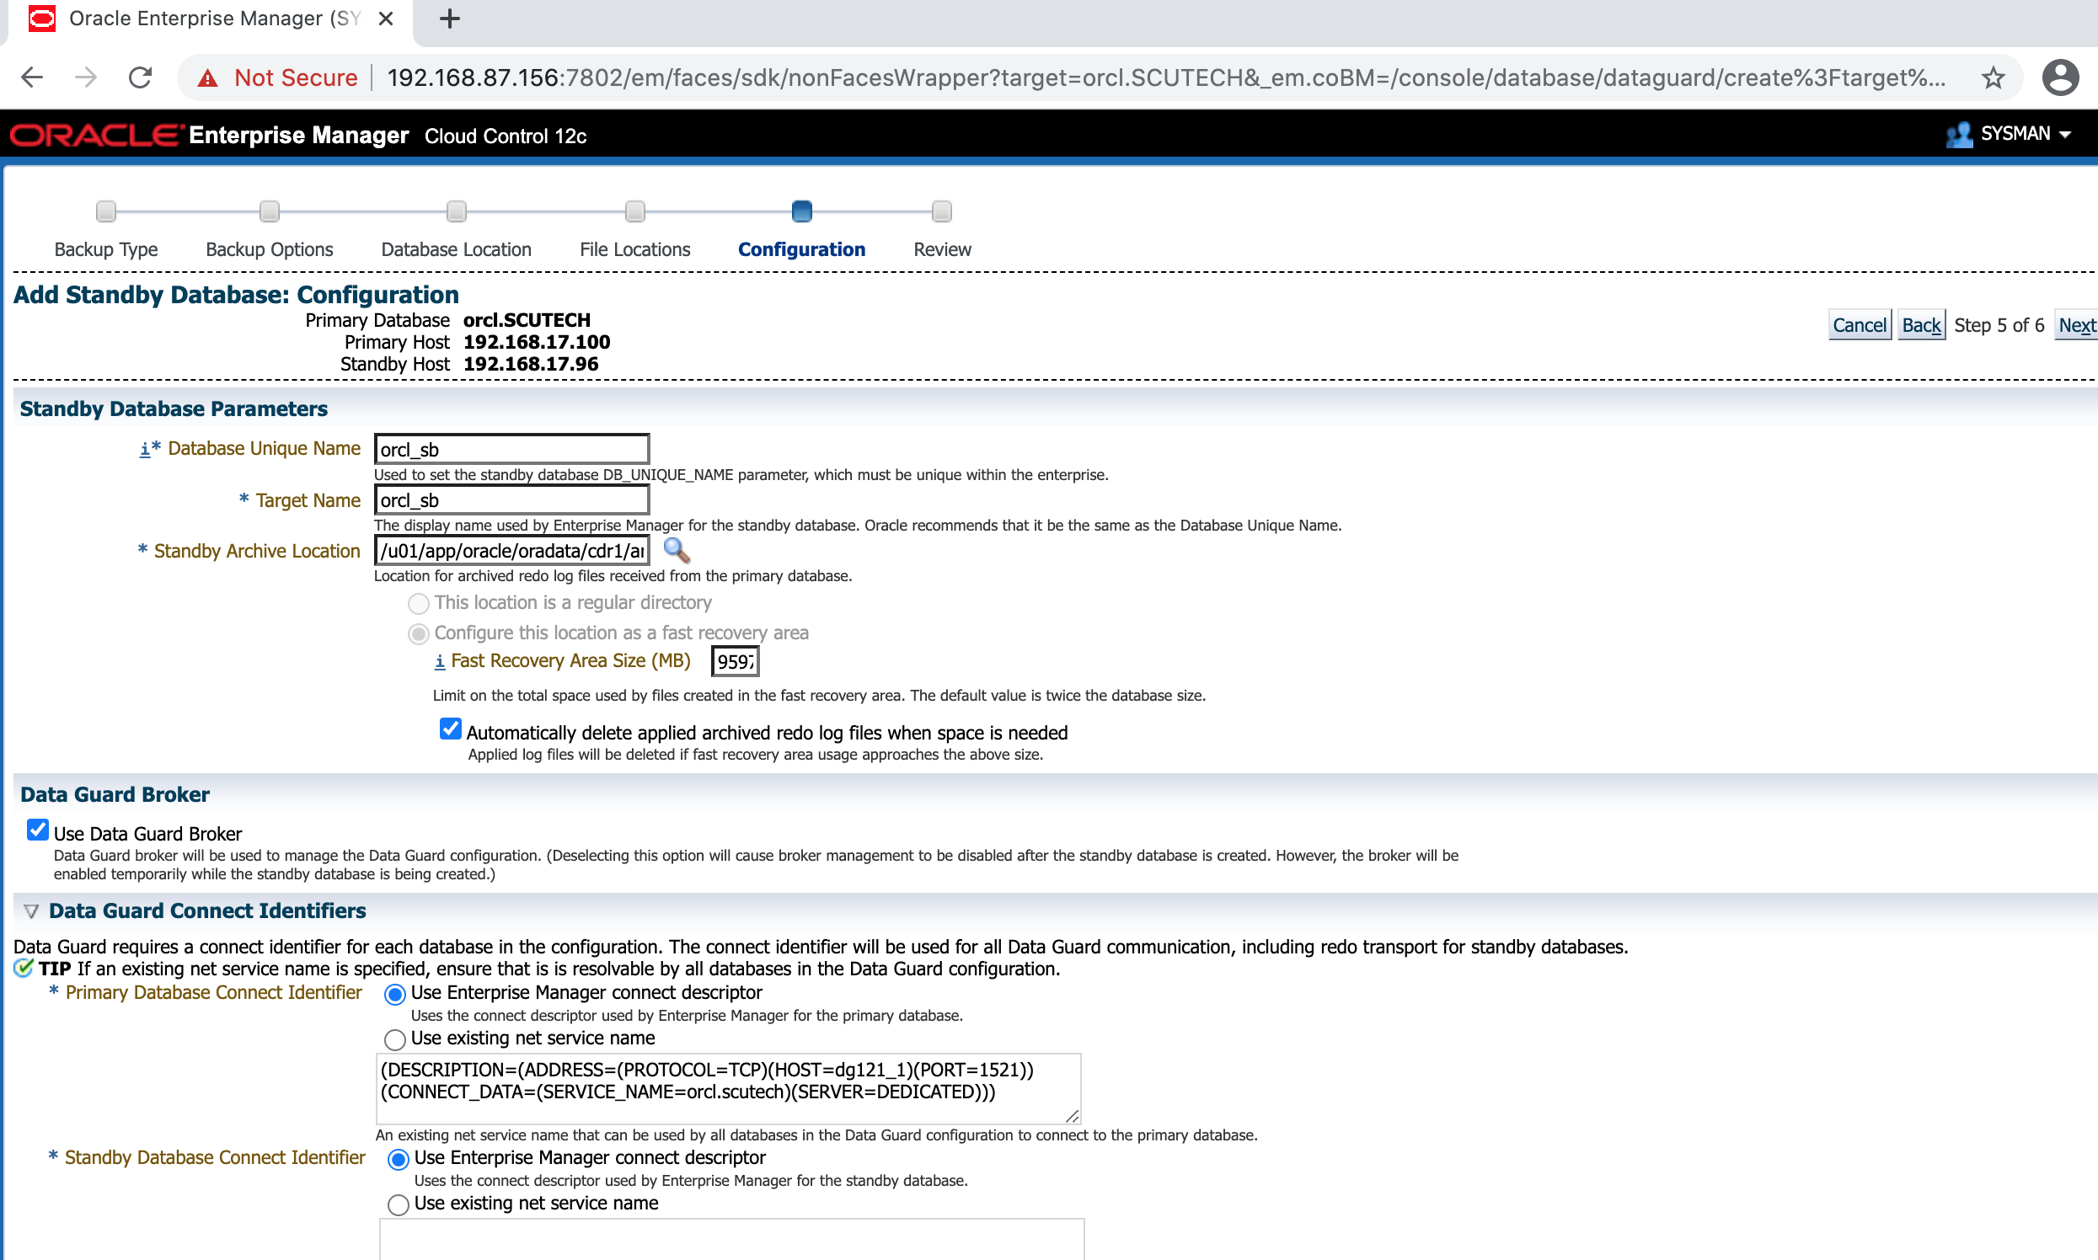
Task: Open the SYSMAN user dropdown
Action: point(2065,135)
